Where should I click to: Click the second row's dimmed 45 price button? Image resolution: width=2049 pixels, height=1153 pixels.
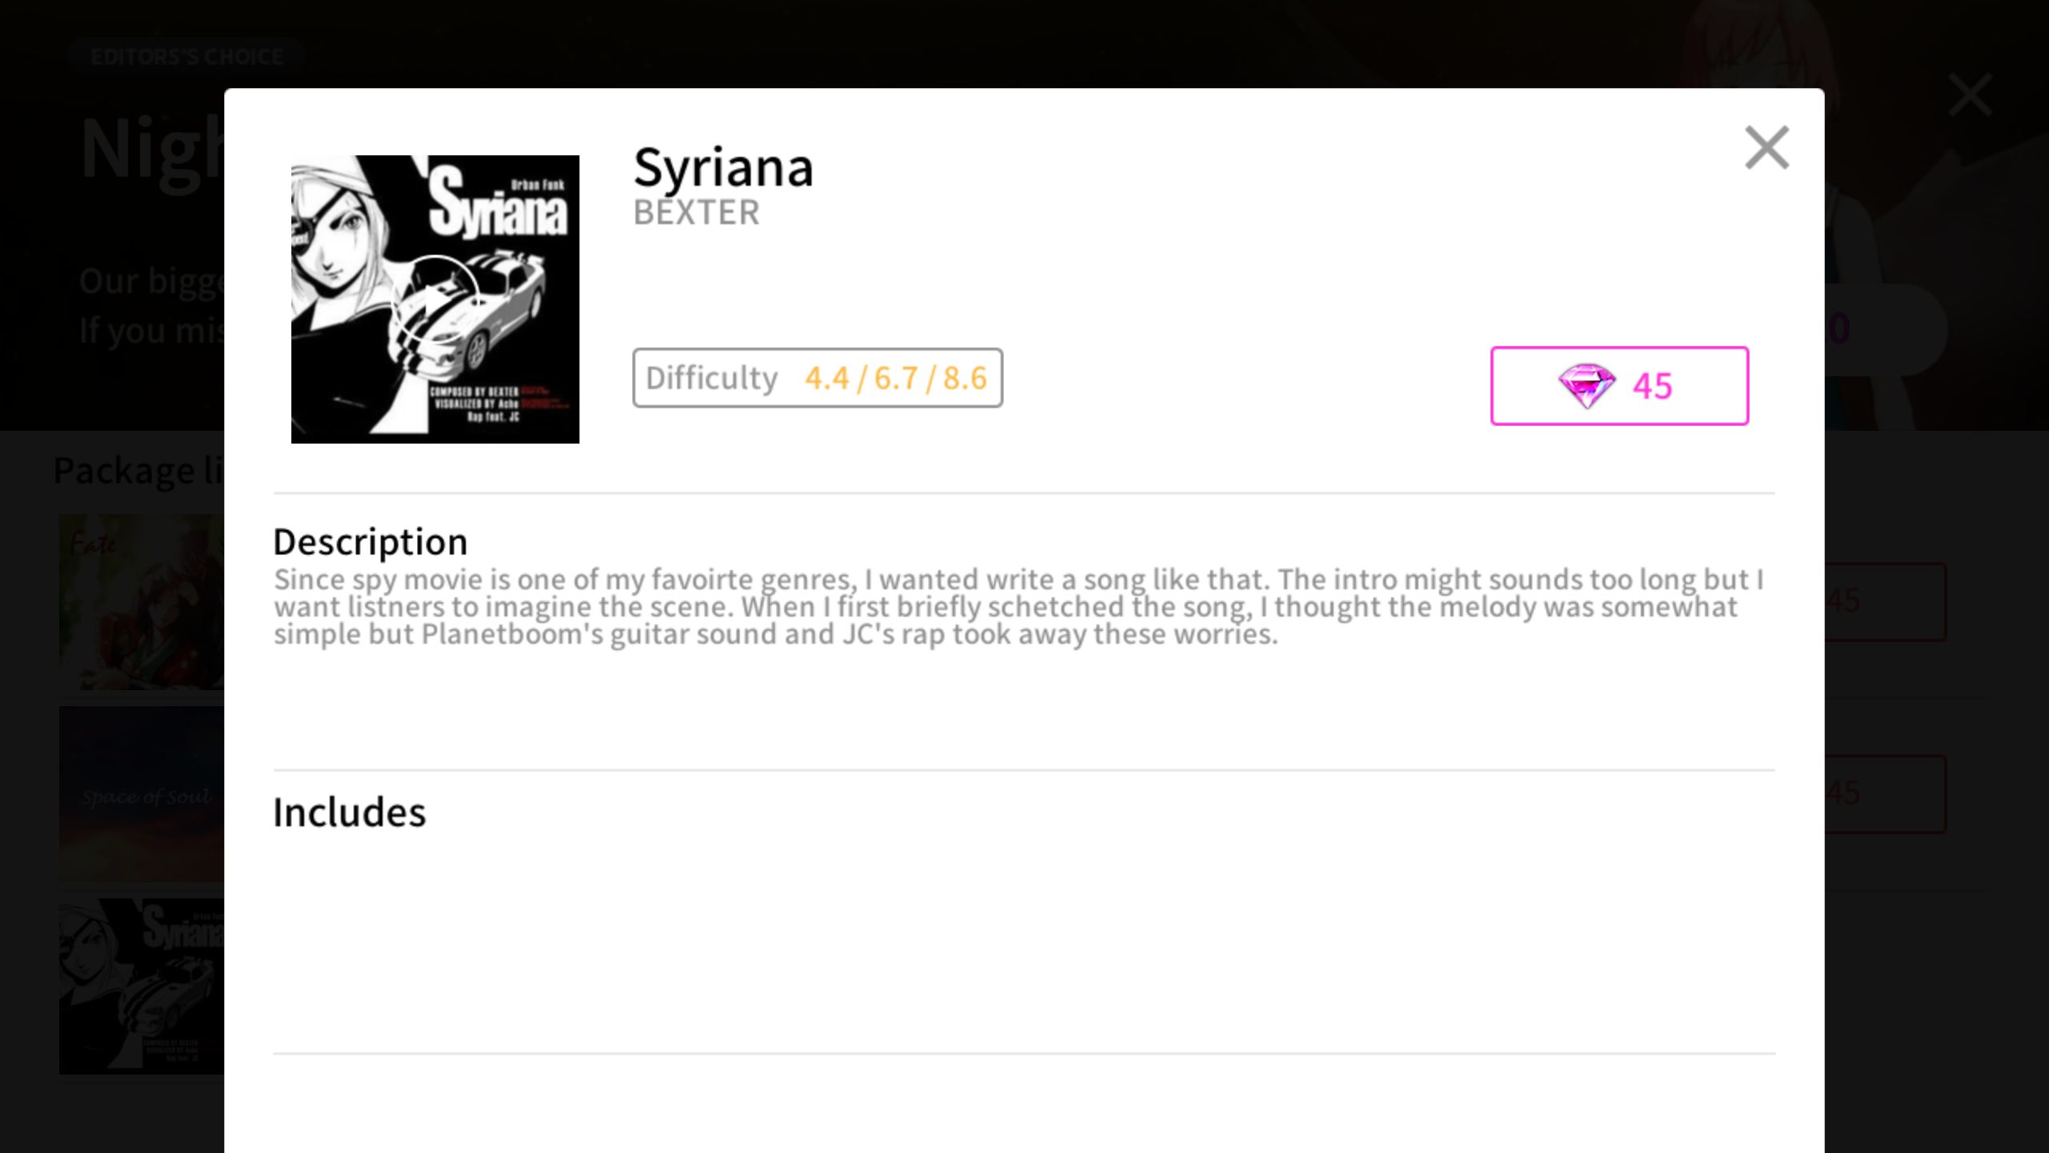(1885, 793)
